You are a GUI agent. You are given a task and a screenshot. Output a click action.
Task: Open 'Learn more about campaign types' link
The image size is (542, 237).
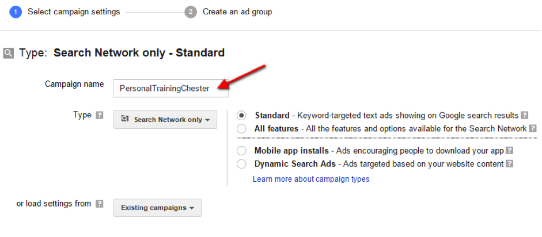pyautogui.click(x=311, y=179)
